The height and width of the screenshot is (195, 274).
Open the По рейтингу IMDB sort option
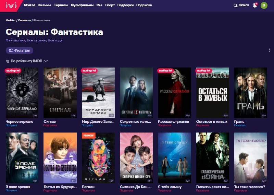point(26,61)
